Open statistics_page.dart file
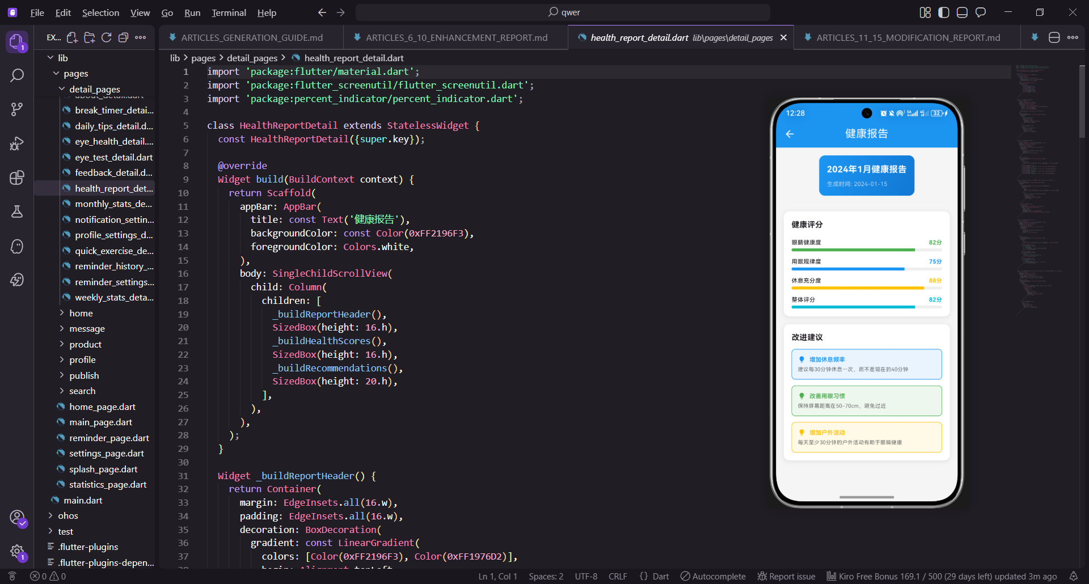1089x584 pixels. point(108,485)
